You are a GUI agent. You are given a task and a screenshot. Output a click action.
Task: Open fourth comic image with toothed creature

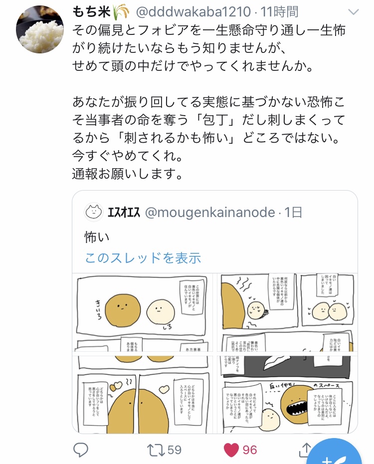tap(287, 395)
